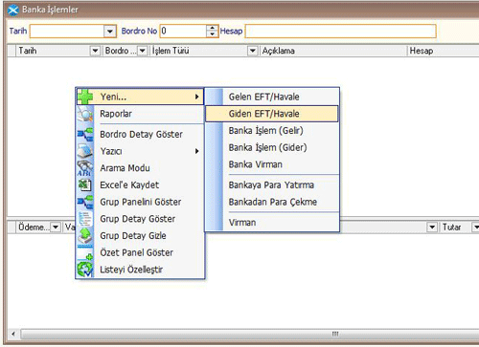The height and width of the screenshot is (347, 479).
Task: Click the printer icon beside Yazıcı
Action: pyautogui.click(x=85, y=151)
